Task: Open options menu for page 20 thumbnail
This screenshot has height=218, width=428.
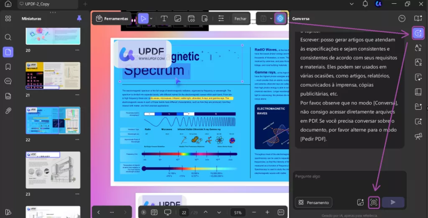Action: tap(77, 50)
